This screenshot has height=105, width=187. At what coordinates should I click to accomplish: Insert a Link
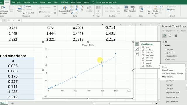pos(141,9)
